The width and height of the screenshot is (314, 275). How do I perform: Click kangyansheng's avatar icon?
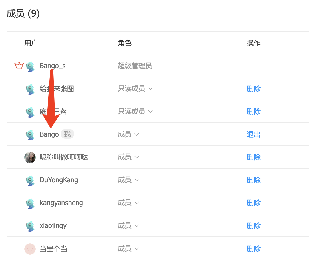[30, 203]
